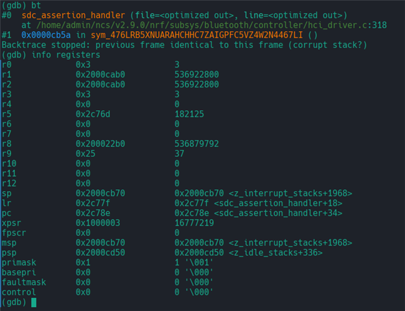Click the r1 decimal value 536922800
The image size is (405, 311).
pyautogui.click(x=196, y=75)
